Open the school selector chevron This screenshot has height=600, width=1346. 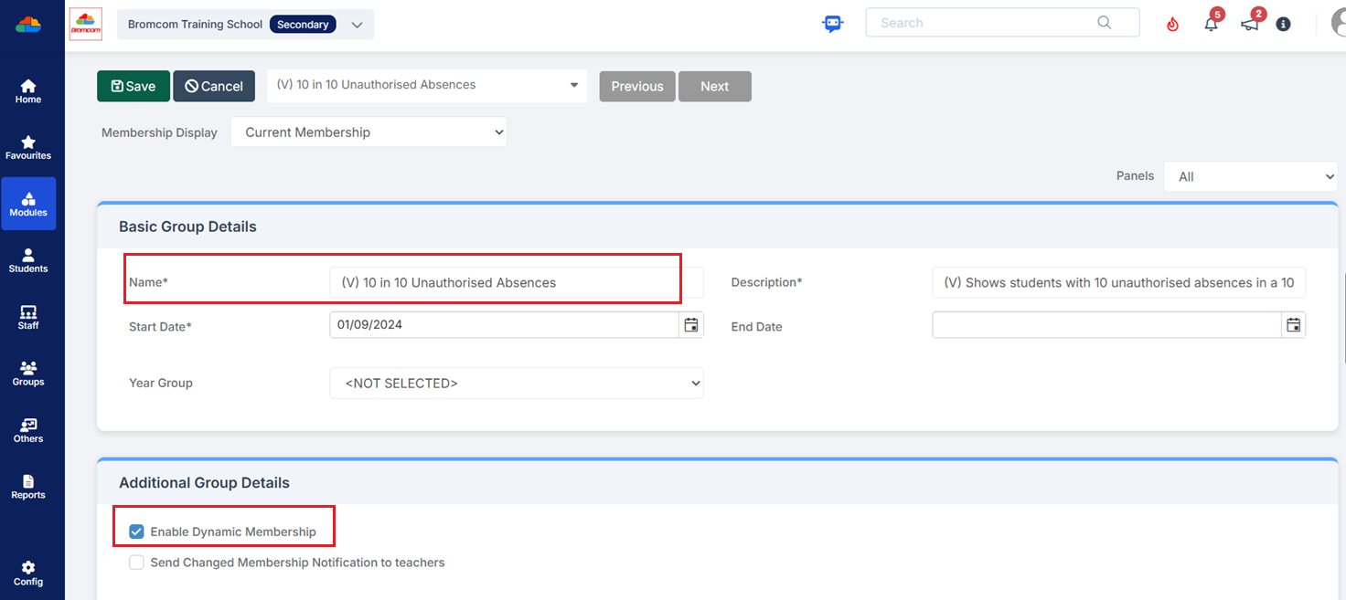point(358,25)
